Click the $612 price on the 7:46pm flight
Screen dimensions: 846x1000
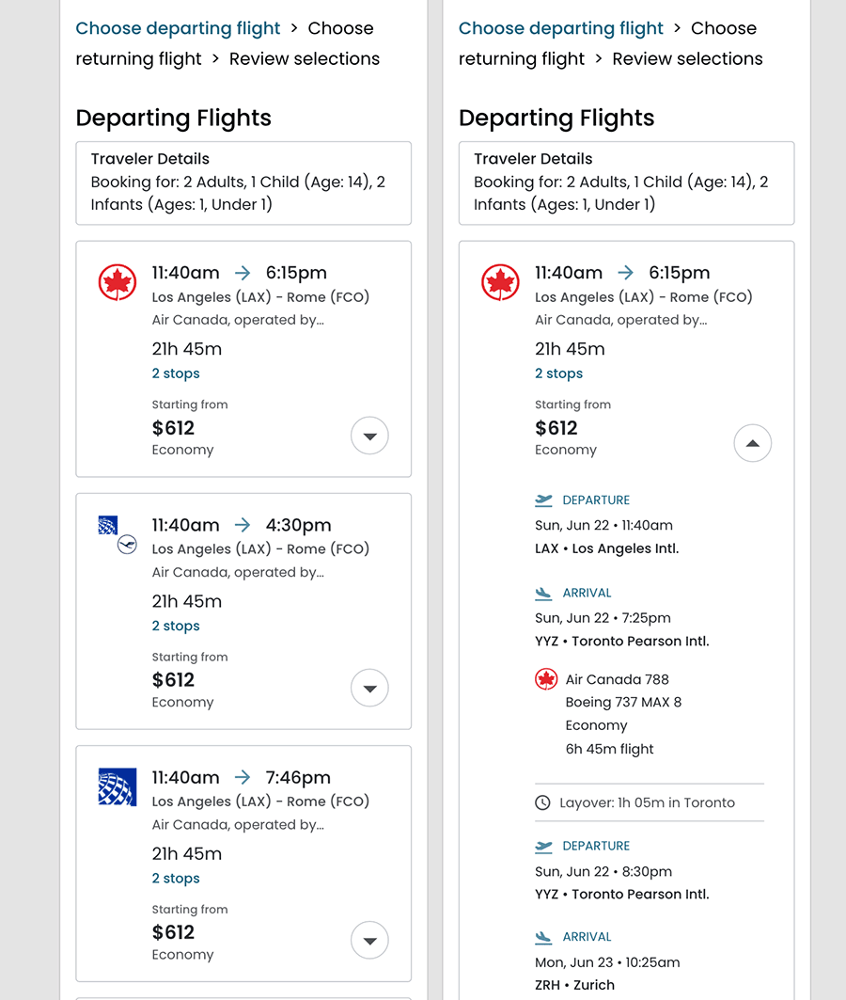tap(173, 932)
